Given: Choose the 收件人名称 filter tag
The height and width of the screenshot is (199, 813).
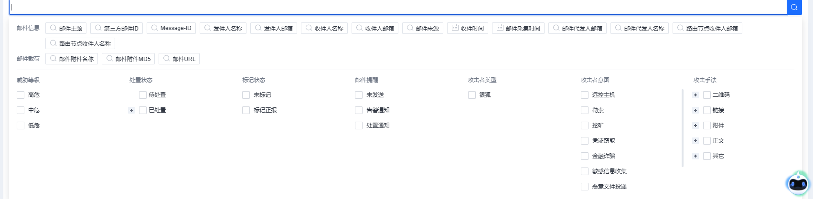Looking at the screenshot, I should coord(324,28).
